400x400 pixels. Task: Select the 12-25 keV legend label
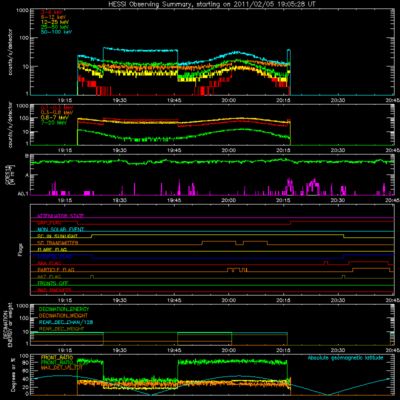(55, 22)
